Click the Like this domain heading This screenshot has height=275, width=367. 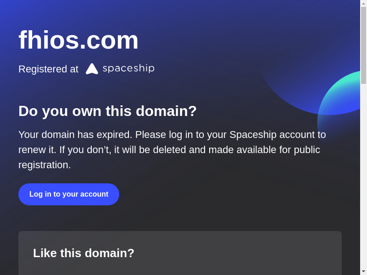83,253
